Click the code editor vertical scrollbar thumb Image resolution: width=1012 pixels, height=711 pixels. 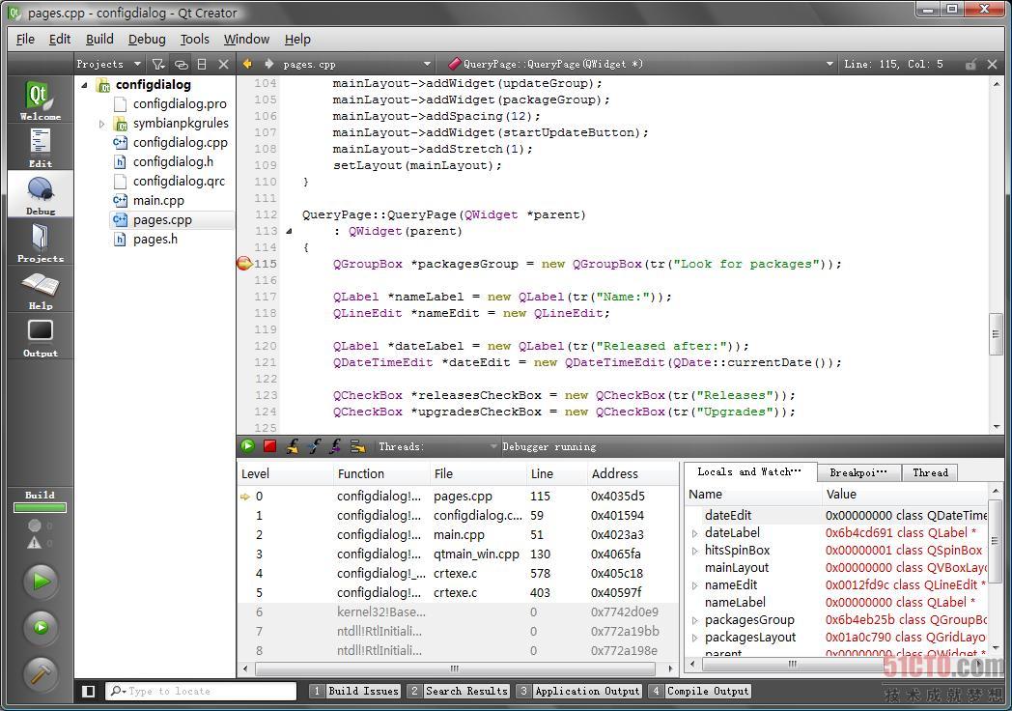996,334
